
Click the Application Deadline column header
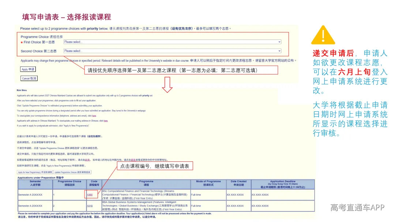tap(283, 184)
